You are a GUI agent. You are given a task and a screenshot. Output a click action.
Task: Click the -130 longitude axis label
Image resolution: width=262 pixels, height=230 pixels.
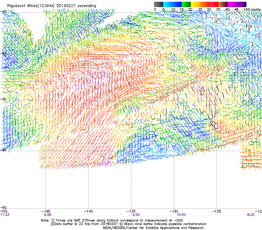pyautogui.click(x=174, y=211)
